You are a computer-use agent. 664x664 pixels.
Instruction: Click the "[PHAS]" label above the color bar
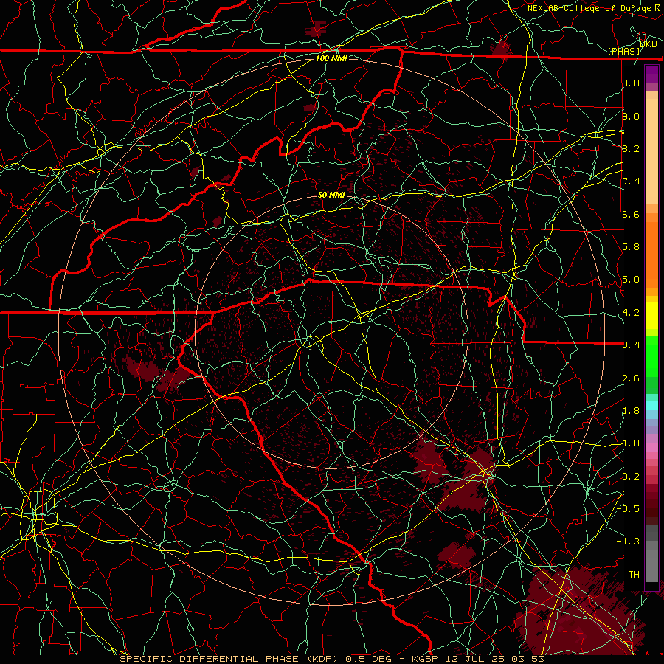tap(623, 52)
